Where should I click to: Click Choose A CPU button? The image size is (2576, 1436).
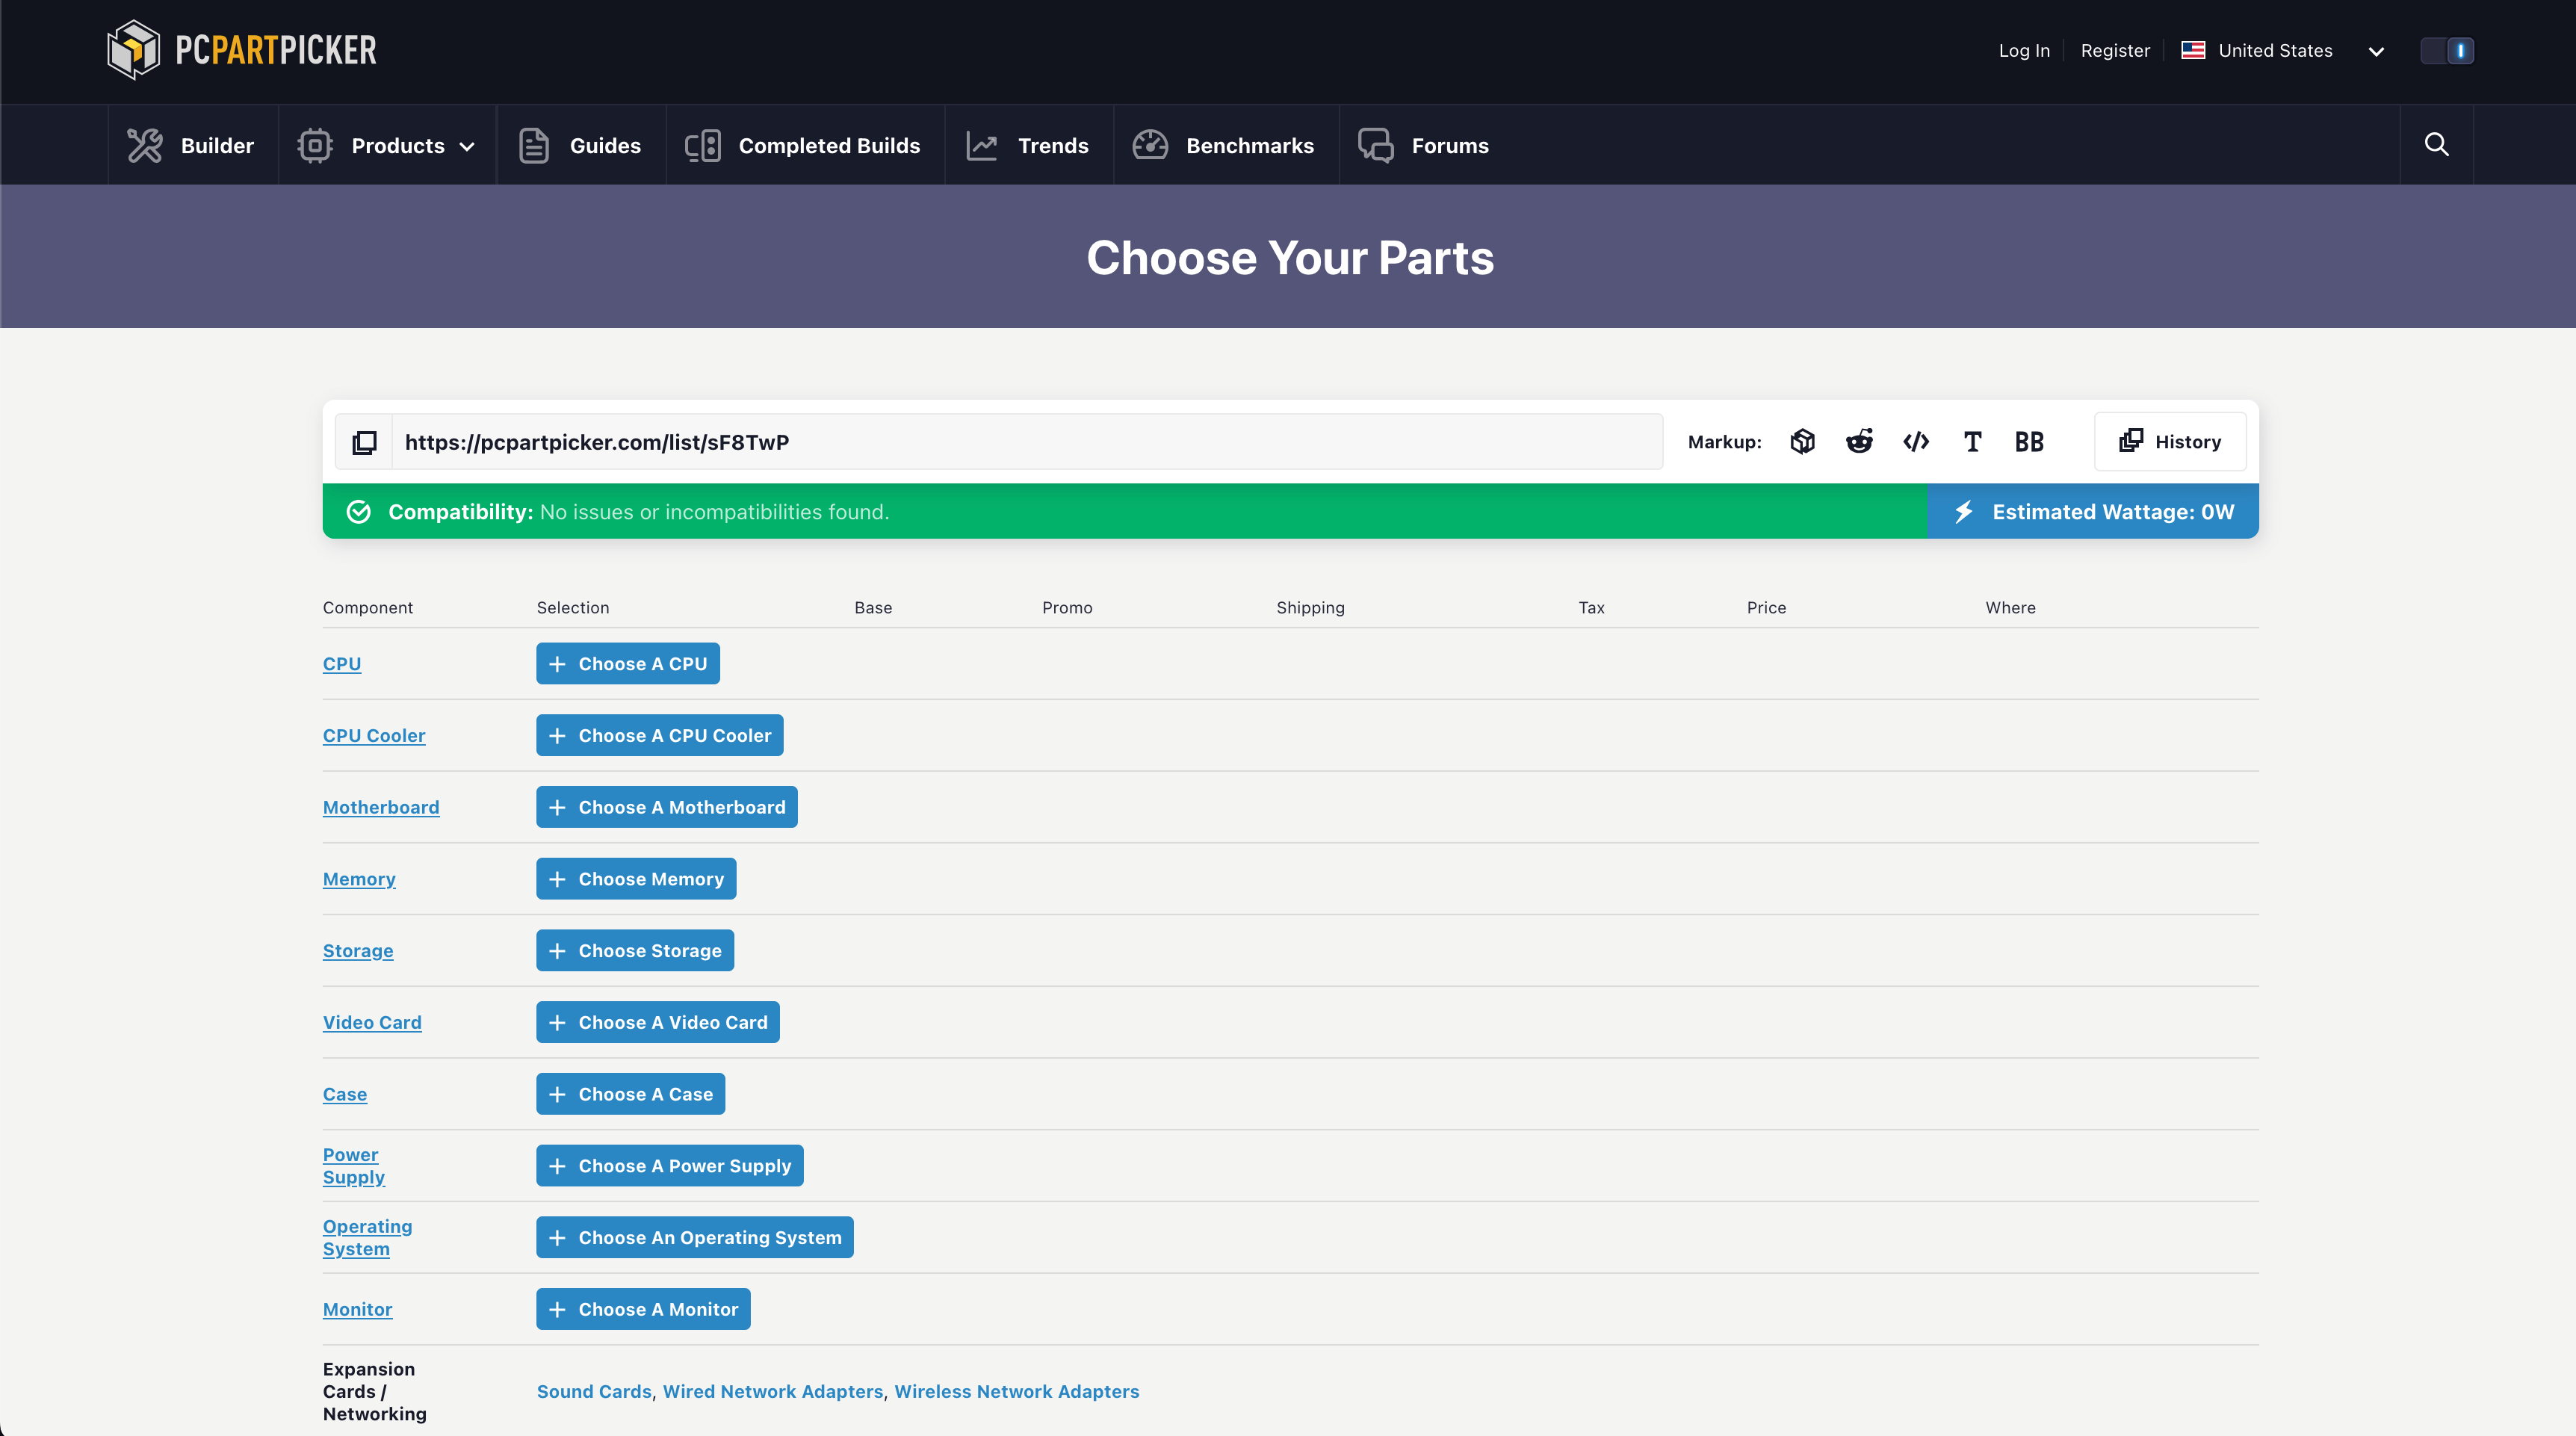click(628, 663)
